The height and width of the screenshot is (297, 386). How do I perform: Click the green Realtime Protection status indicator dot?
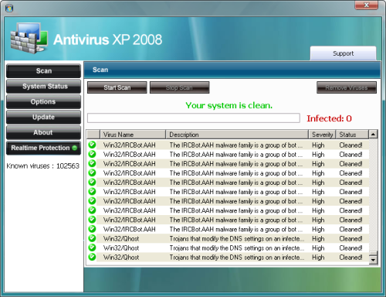click(75, 148)
